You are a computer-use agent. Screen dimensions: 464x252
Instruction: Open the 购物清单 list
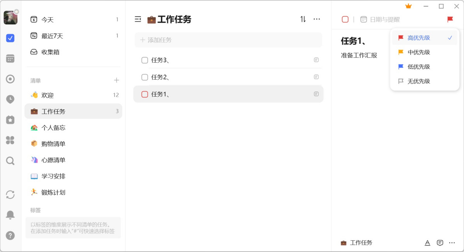[x=54, y=144]
